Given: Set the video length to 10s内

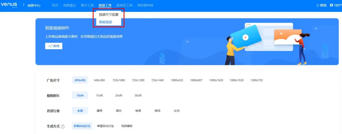Looking at the screenshot, I should 80,95.
